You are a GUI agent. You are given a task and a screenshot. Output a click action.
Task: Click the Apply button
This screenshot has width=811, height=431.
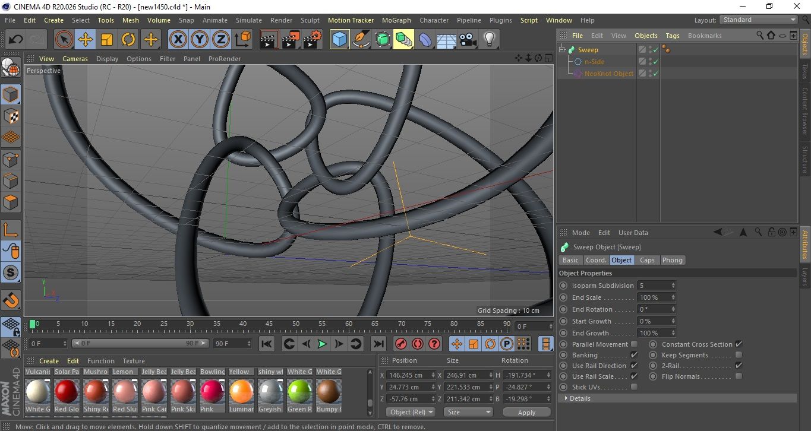coord(526,412)
